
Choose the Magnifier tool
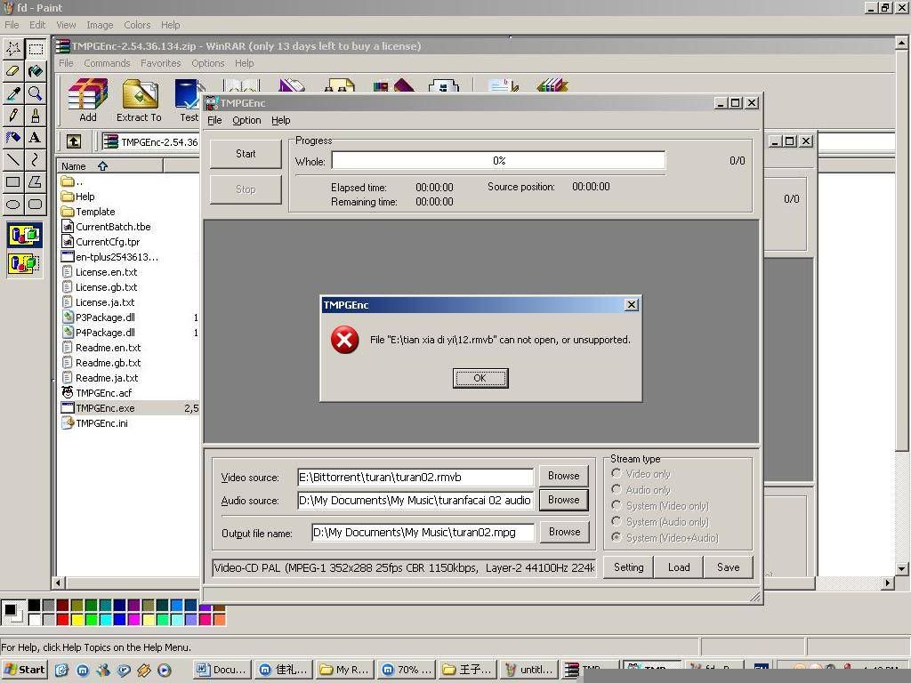(36, 93)
